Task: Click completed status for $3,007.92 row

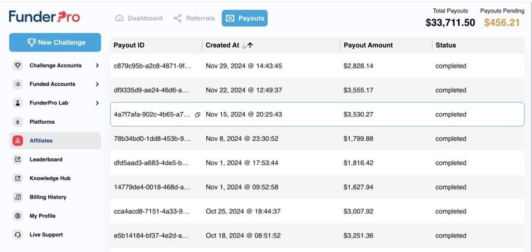Action: tap(451, 211)
